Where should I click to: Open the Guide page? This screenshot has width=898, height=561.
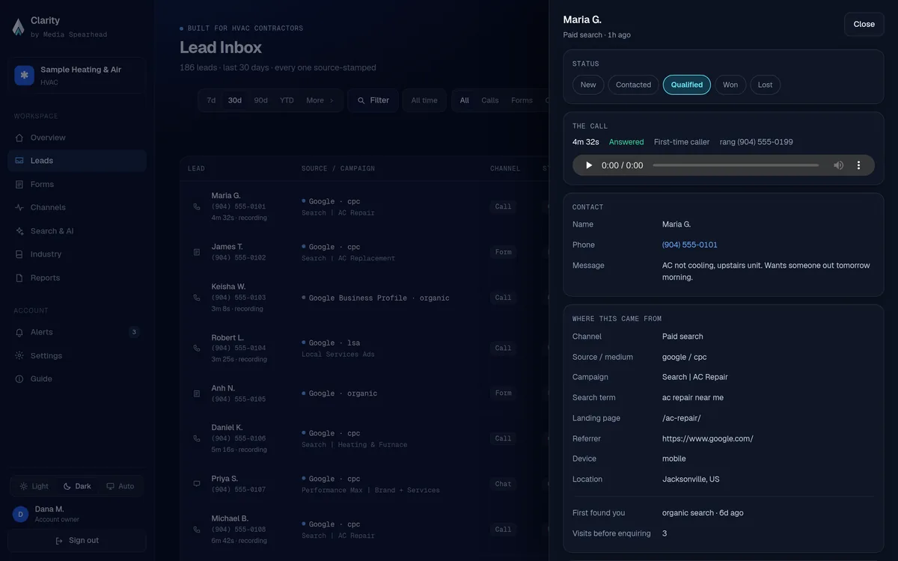click(77, 379)
